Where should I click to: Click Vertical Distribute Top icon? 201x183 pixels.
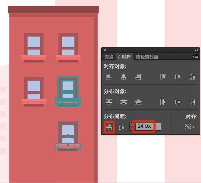109,102
